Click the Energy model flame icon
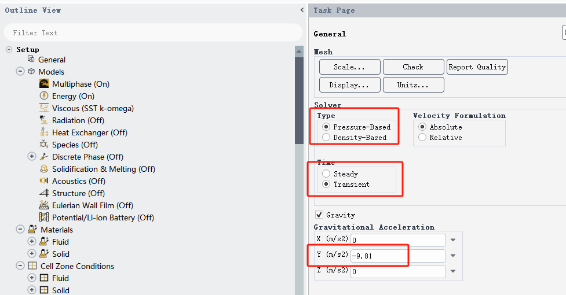 [43, 96]
